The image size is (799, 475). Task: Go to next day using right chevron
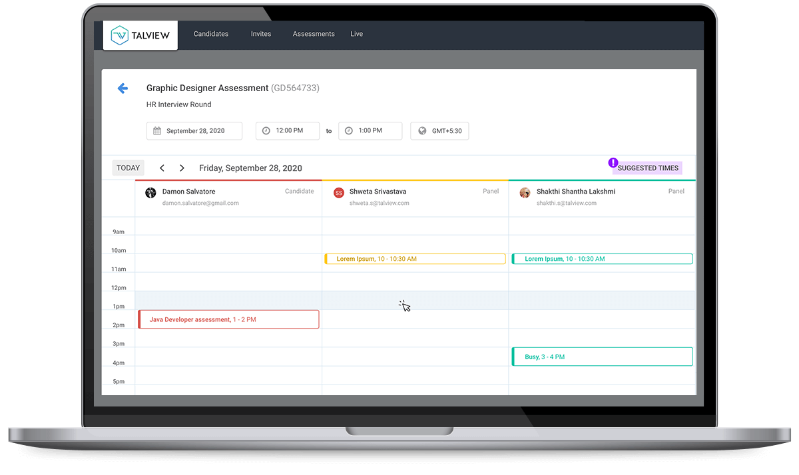coord(182,168)
